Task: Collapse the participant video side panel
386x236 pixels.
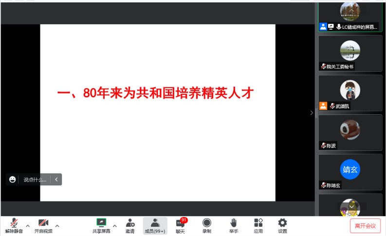Action: tap(312, 113)
